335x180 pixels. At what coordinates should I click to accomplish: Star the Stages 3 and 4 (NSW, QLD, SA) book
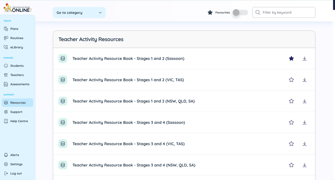coord(291,165)
